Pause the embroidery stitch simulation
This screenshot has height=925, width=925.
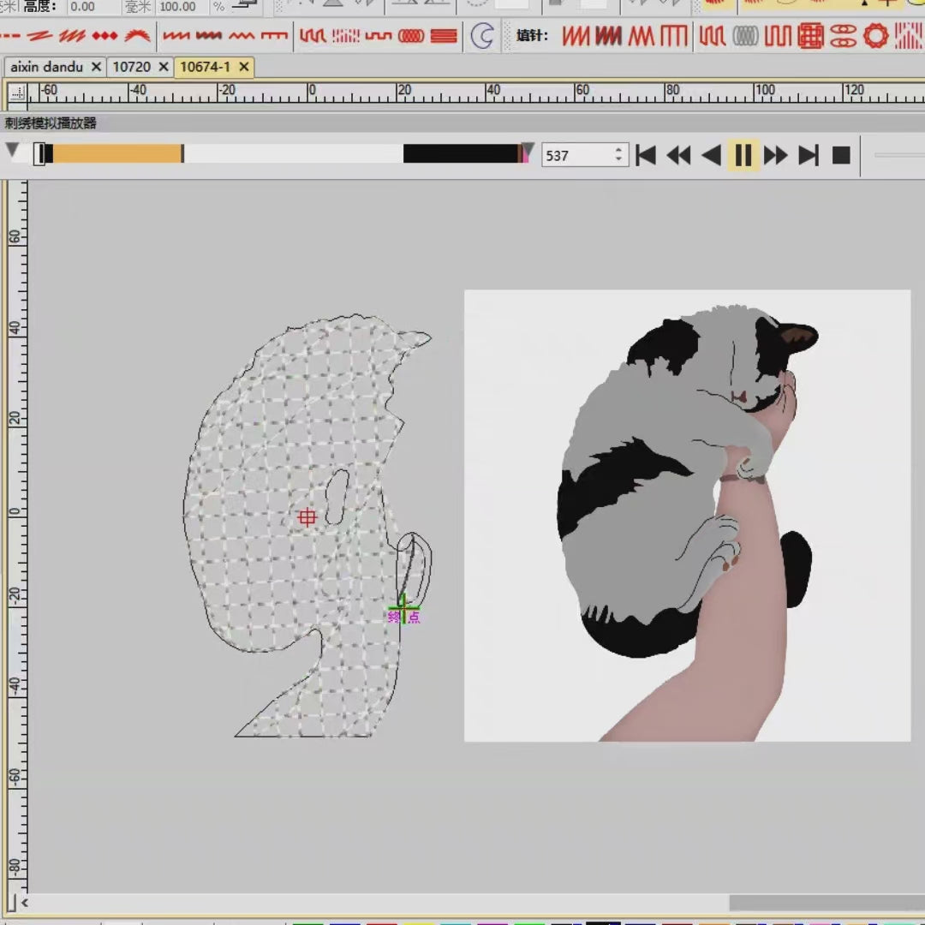click(743, 155)
